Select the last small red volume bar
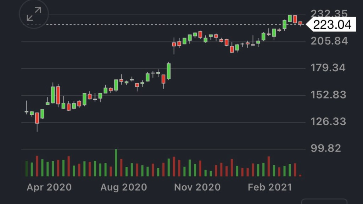Image resolution: width=363 pixels, height=204 pixels. pos(300,175)
